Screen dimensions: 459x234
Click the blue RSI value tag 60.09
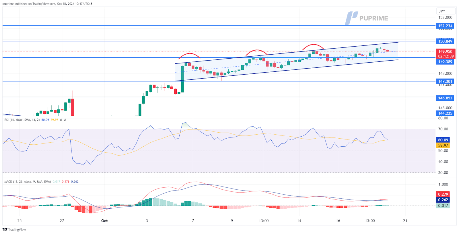click(x=443, y=140)
